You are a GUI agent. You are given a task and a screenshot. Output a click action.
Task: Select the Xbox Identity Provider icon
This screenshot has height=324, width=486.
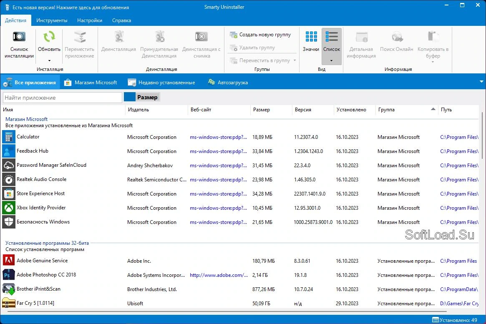[x=9, y=208]
